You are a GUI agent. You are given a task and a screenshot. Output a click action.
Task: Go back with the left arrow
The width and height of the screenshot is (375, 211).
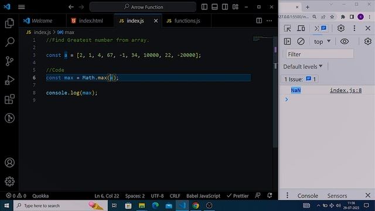tap(71, 7)
